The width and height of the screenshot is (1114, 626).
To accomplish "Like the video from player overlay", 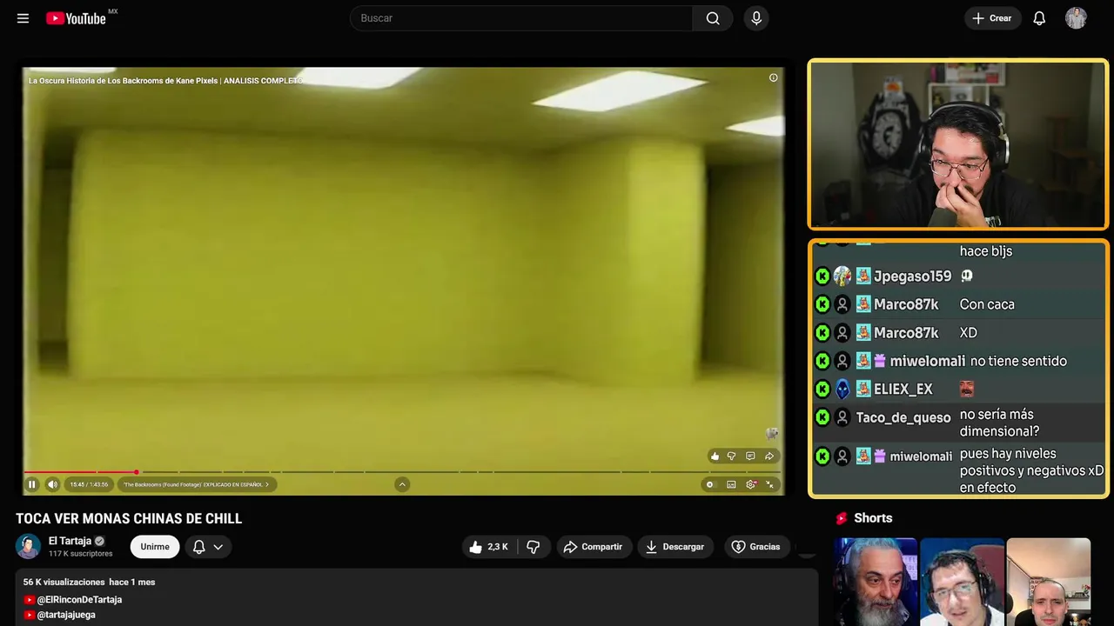I will [715, 456].
